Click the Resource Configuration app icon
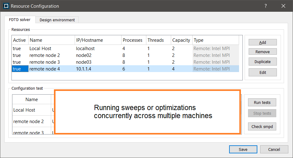 pyautogui.click(x=6, y=6)
